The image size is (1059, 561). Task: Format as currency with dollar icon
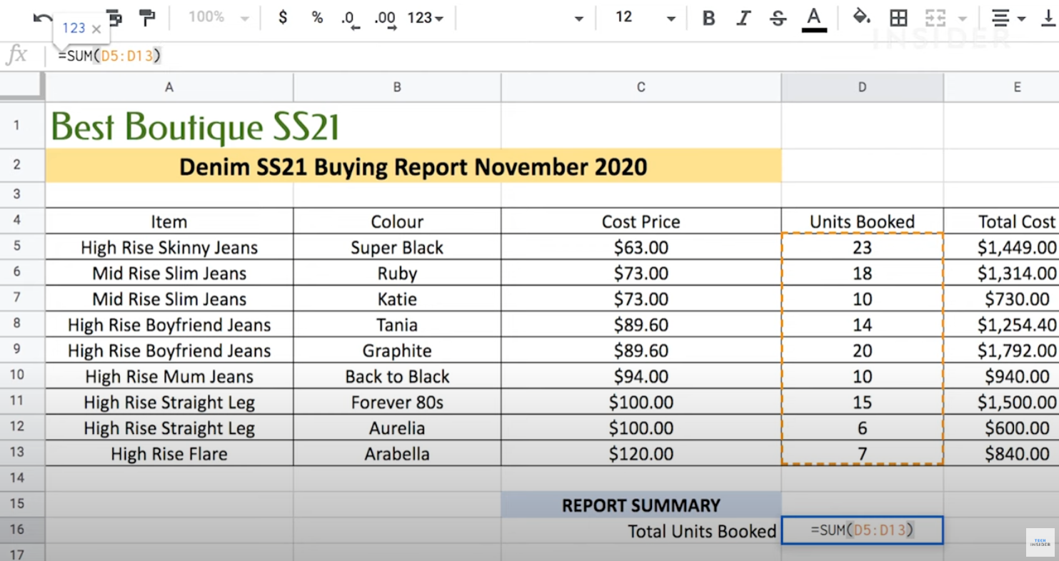click(283, 18)
